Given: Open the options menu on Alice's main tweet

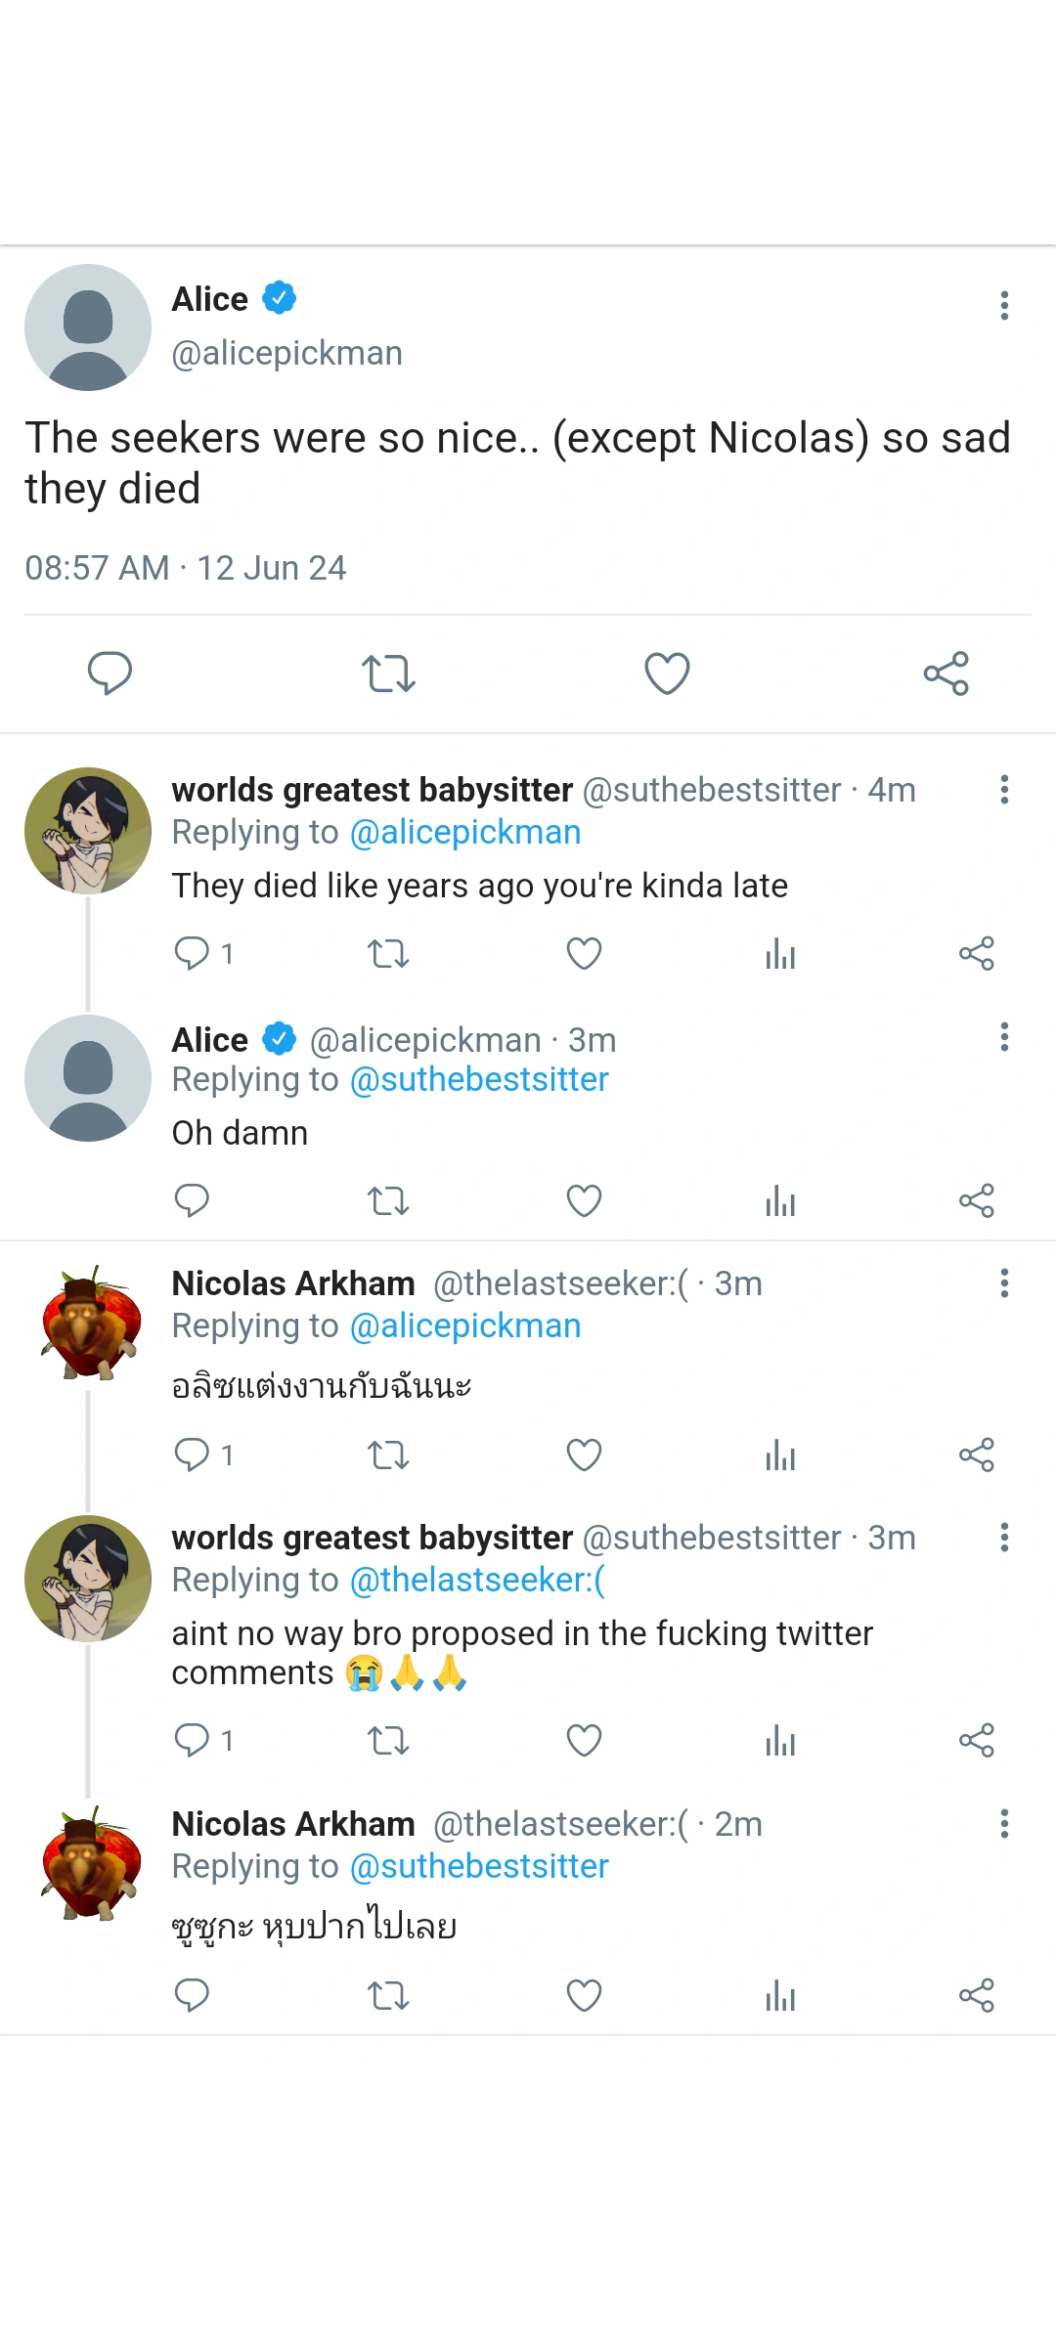Looking at the screenshot, I should click(1004, 306).
